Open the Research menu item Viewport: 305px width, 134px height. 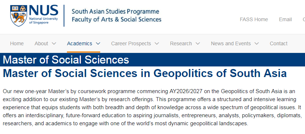[181, 43]
